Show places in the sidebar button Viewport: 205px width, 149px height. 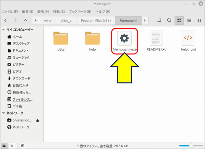(4, 146)
